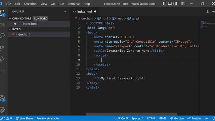Click the Prettier status bar item
The width and height of the screenshot is (215, 121).
194,118
